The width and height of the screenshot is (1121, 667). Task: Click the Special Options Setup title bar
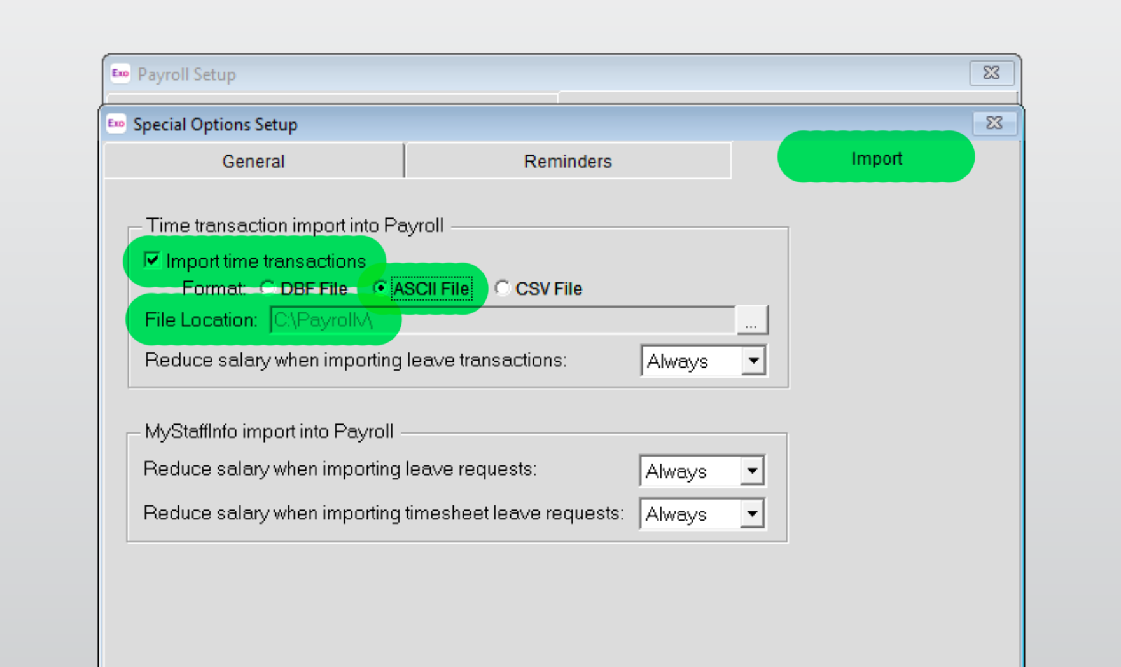click(x=509, y=124)
